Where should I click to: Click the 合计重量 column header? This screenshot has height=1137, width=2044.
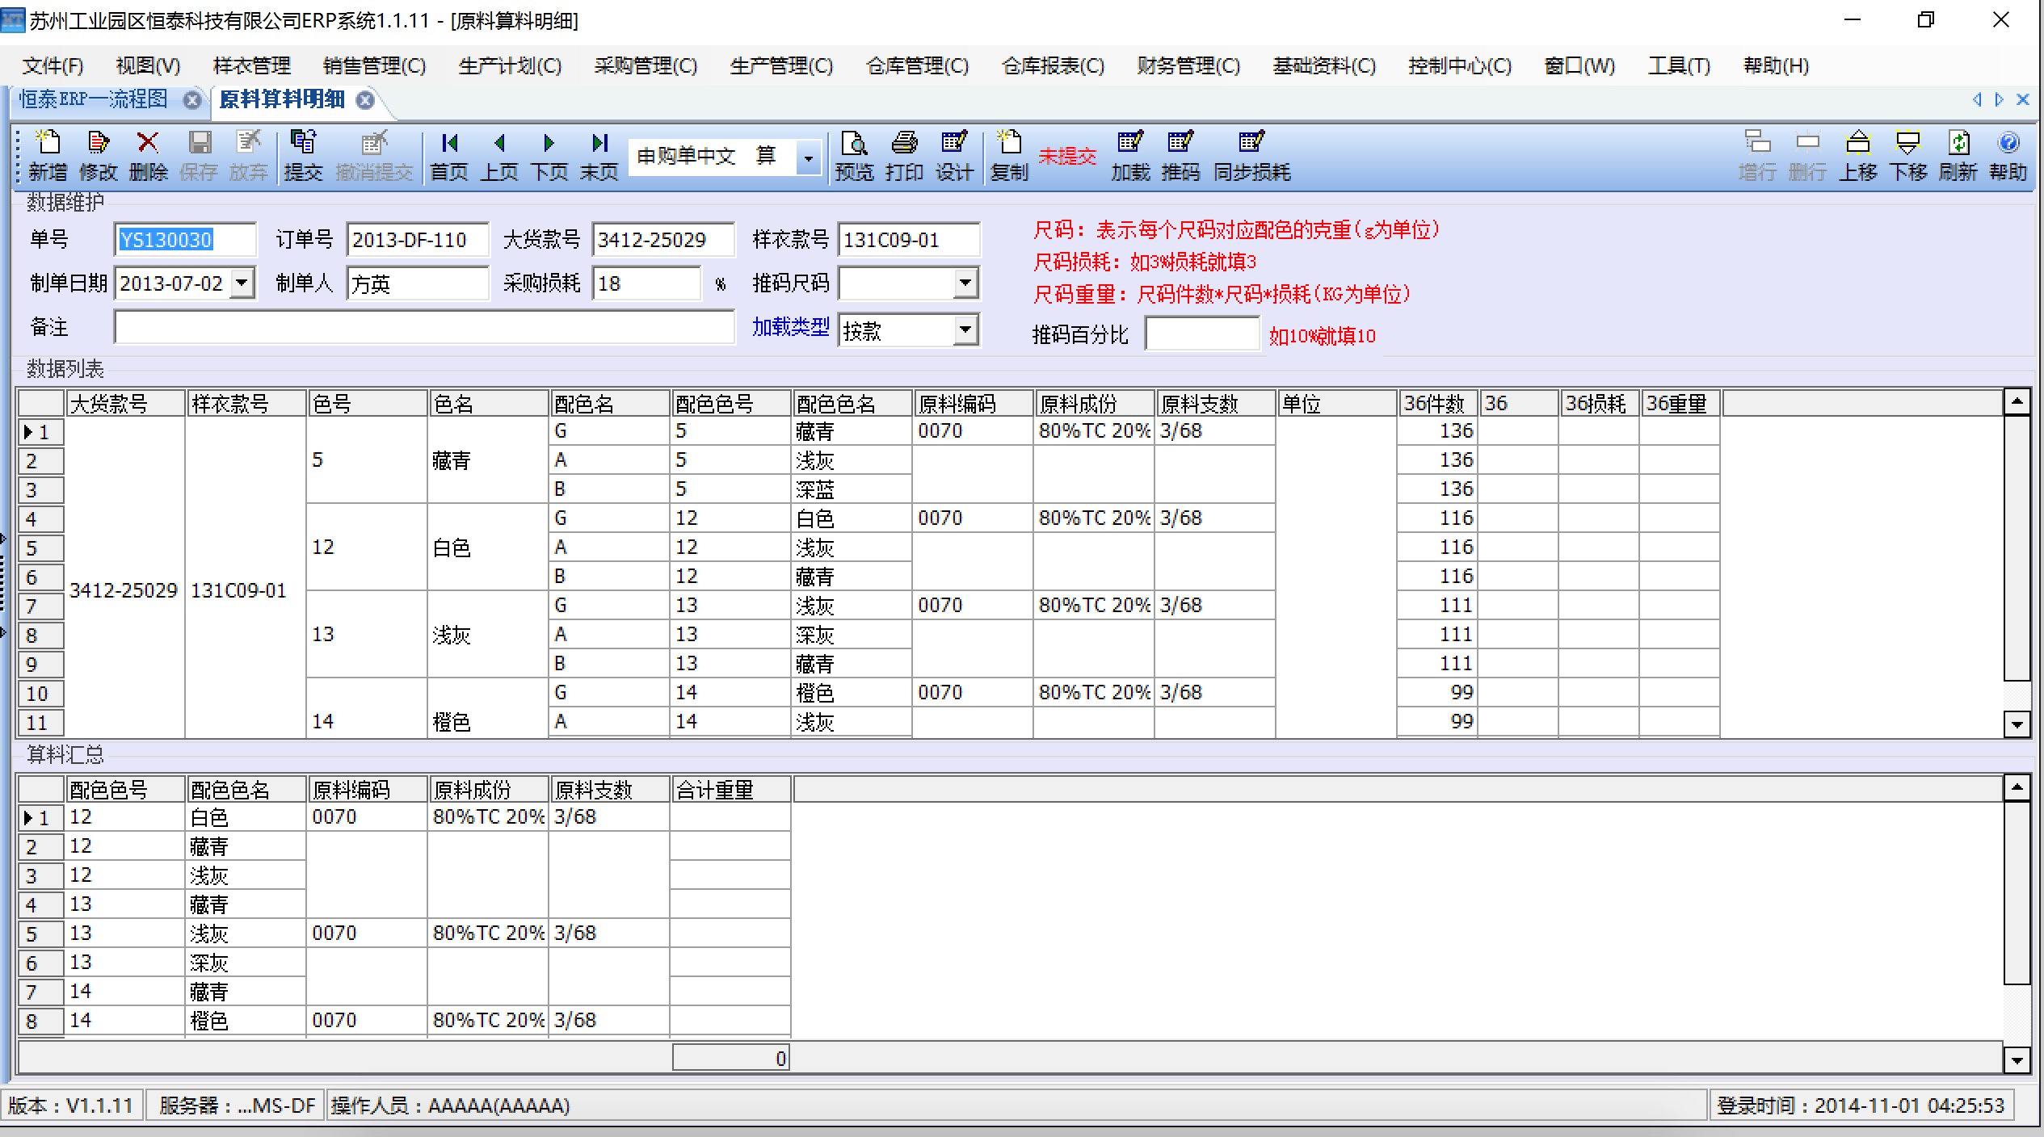click(730, 789)
